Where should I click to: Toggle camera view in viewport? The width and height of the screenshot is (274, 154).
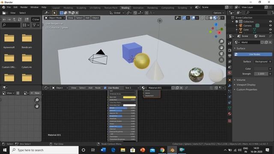click(x=221, y=53)
